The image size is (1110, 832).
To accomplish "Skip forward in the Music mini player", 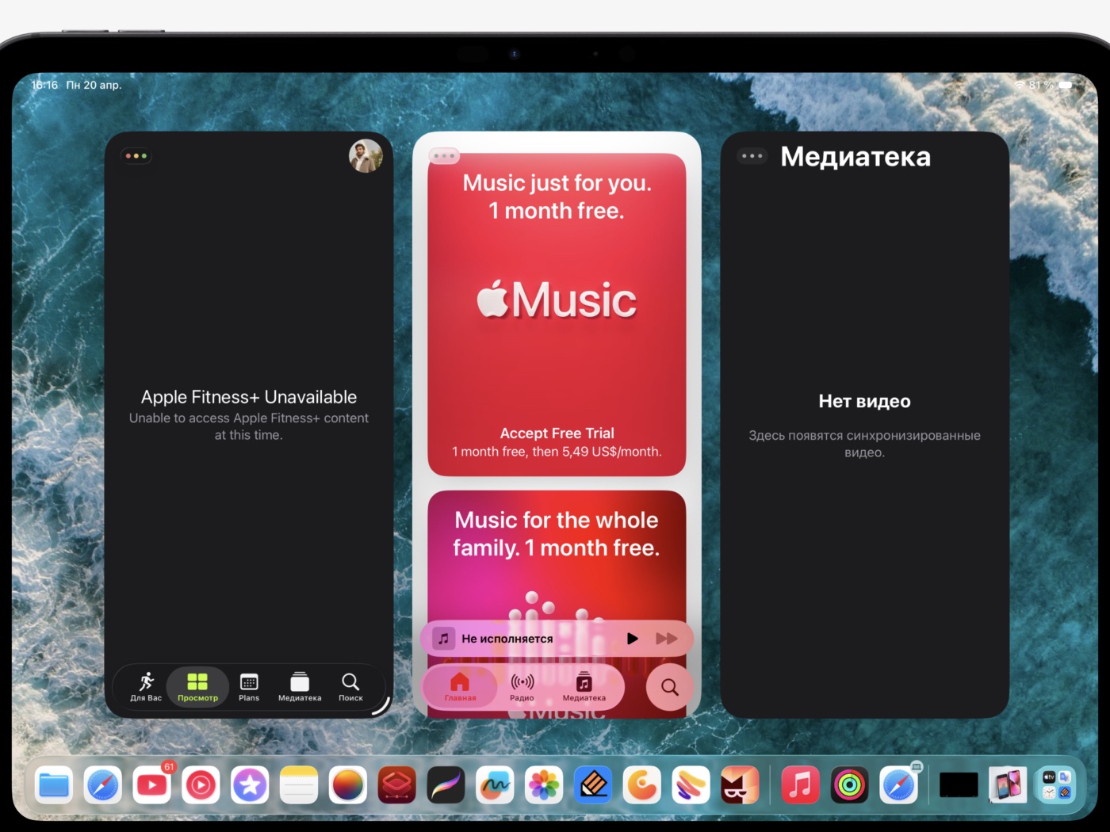I will coord(667,639).
